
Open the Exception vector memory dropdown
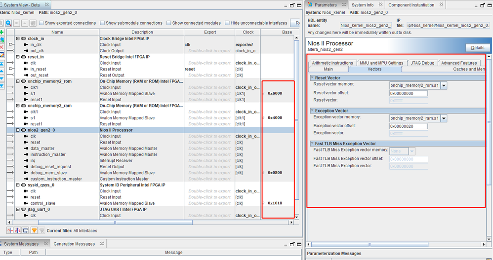[444, 118]
